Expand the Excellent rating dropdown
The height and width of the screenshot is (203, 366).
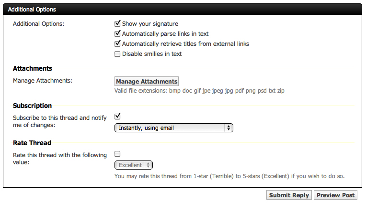[134, 165]
